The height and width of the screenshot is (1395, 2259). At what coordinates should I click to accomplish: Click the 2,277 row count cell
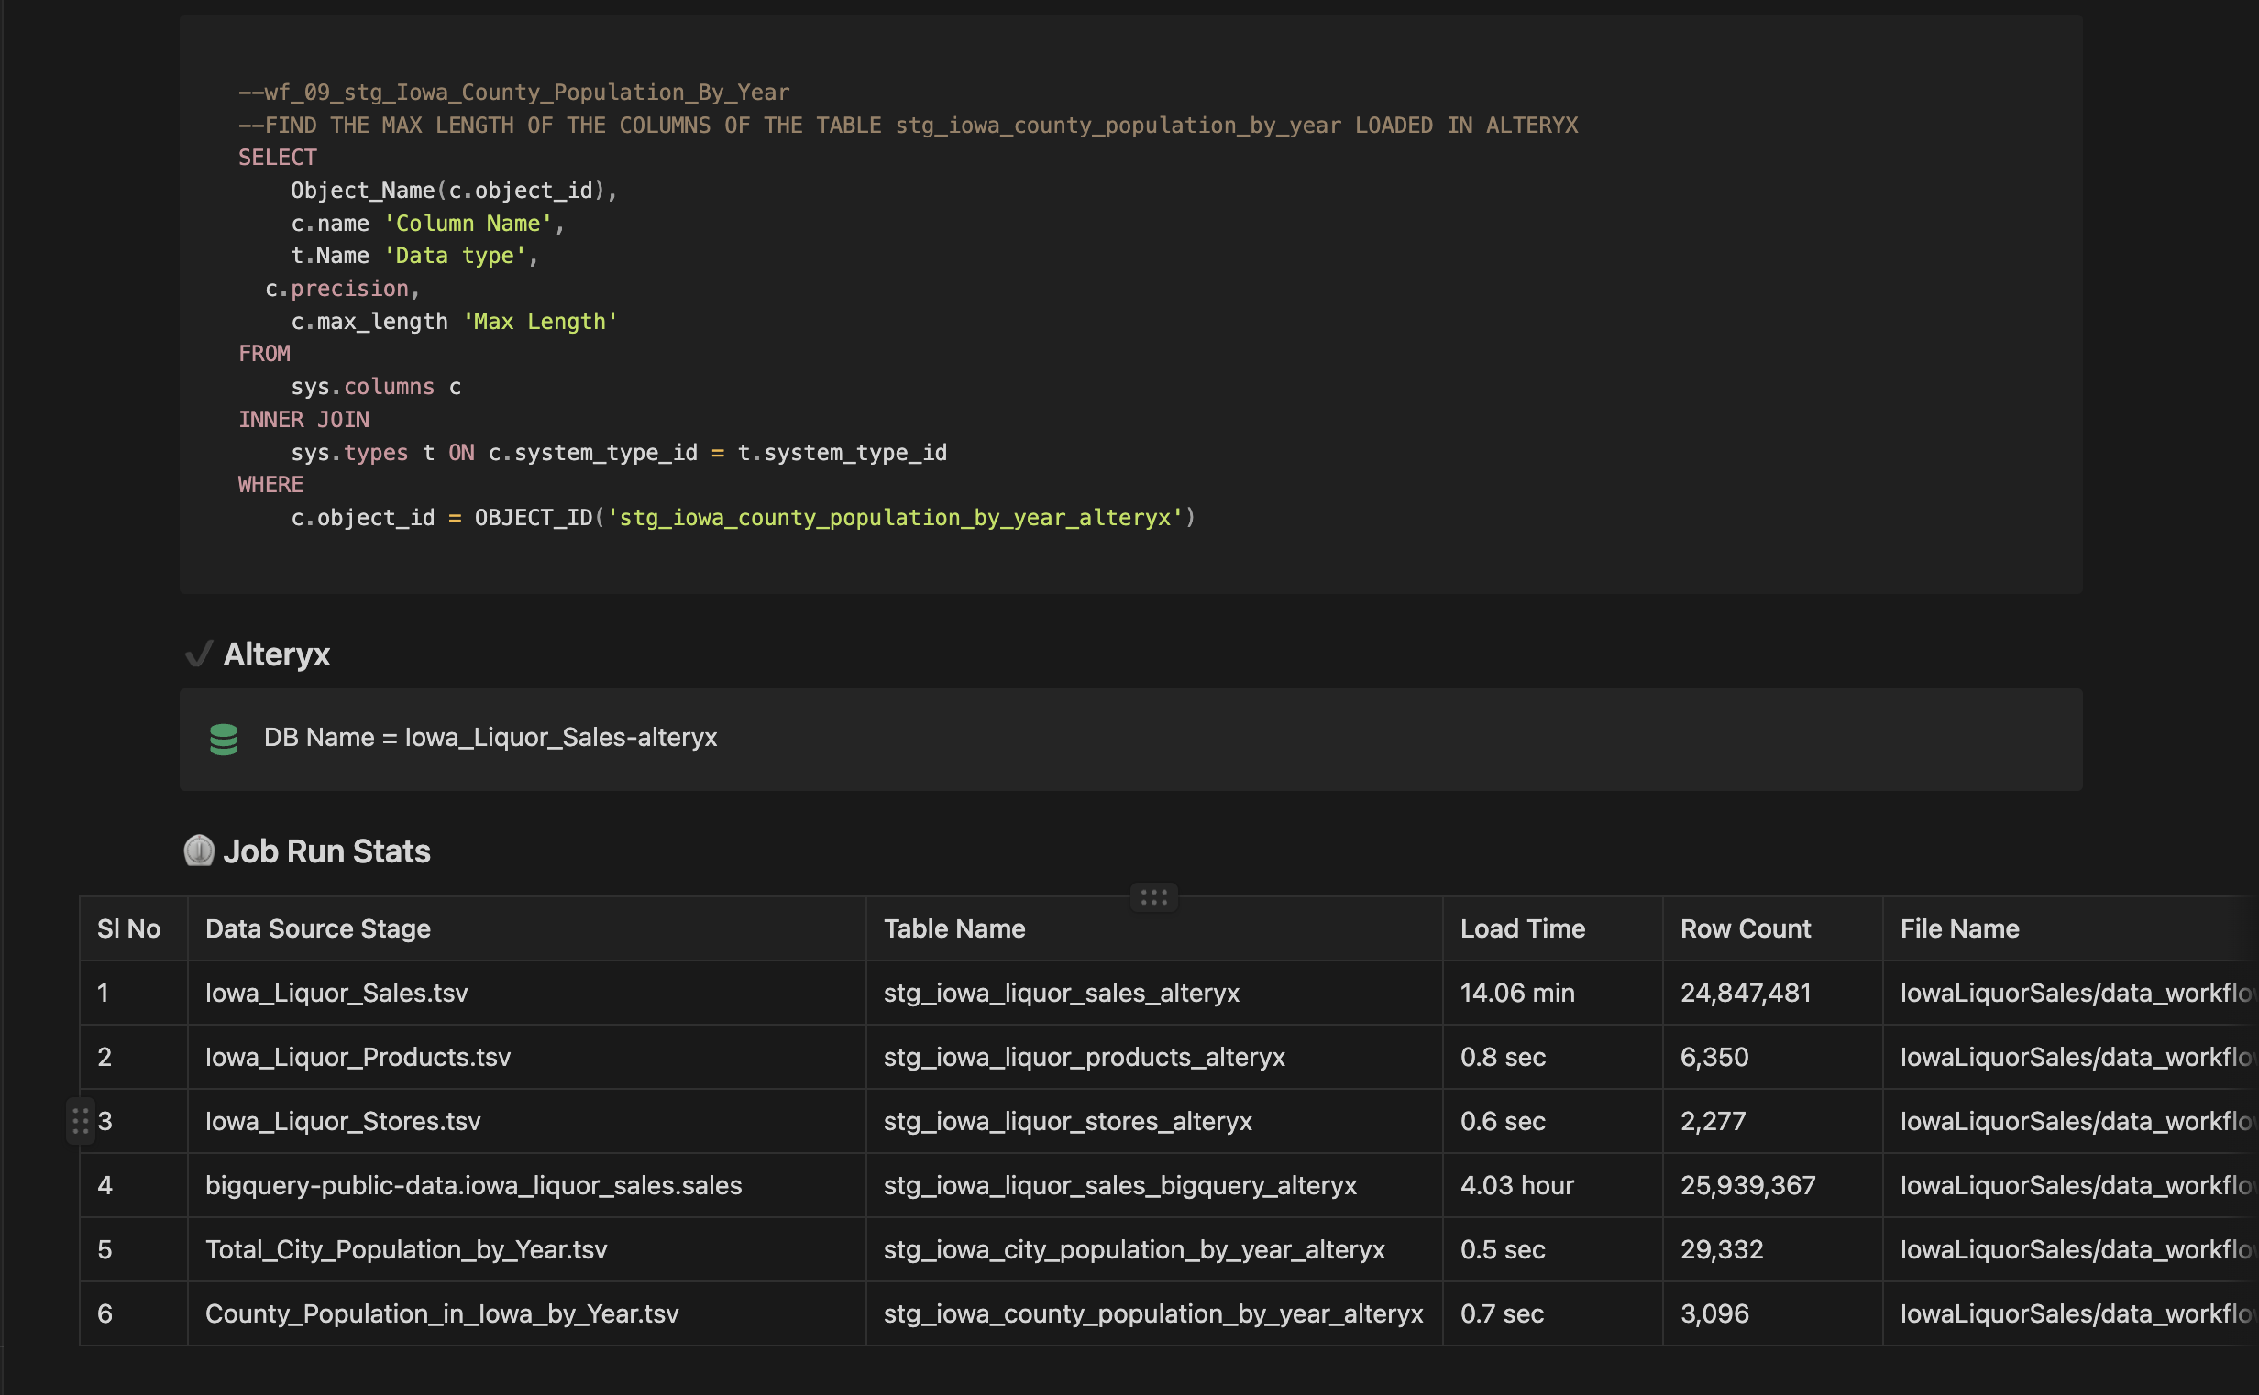tap(1773, 1121)
